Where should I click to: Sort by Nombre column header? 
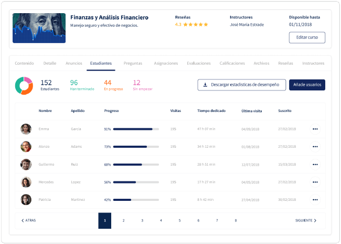coord(45,111)
